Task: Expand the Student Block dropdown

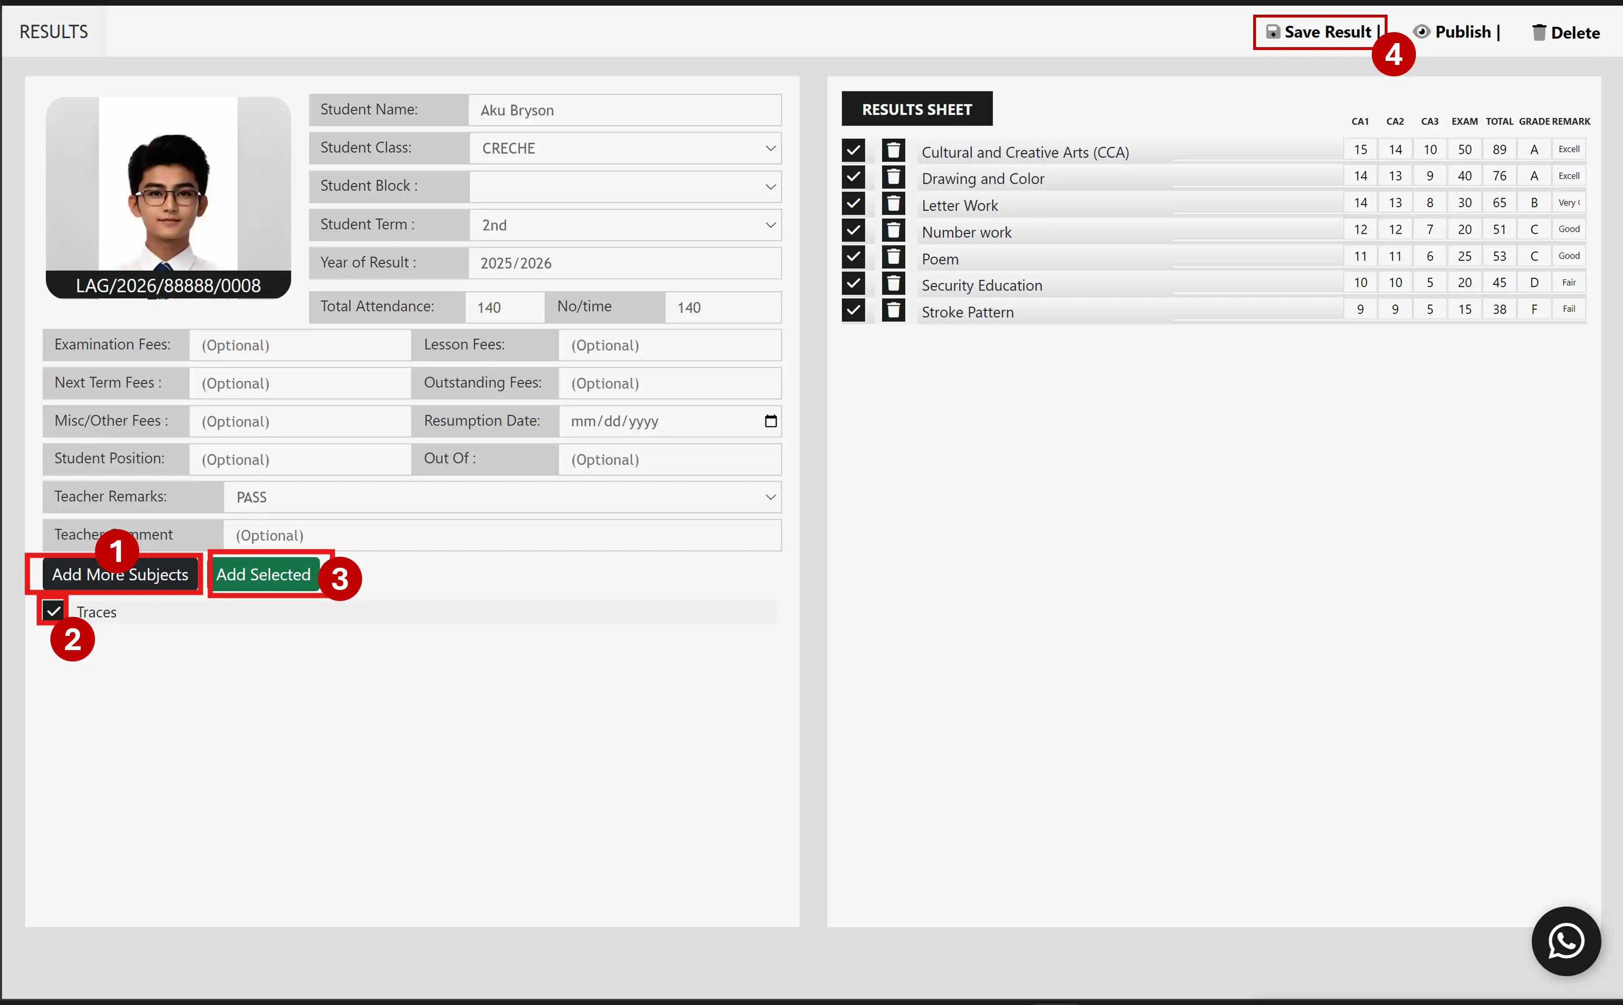Action: 625,187
